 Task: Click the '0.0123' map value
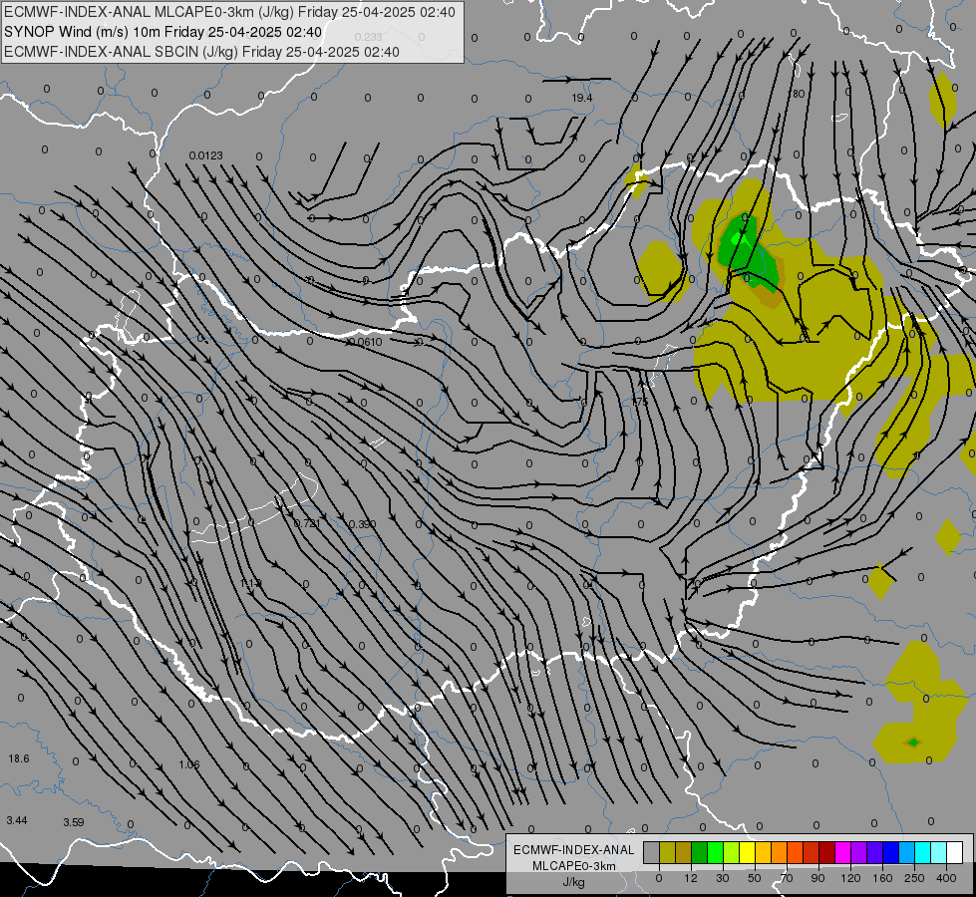point(205,155)
